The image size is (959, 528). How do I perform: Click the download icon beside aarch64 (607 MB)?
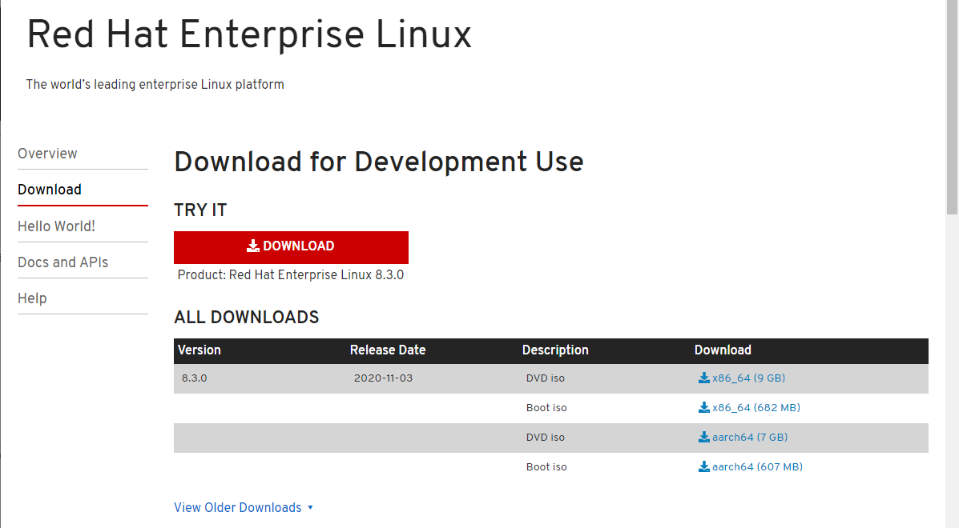(x=704, y=467)
